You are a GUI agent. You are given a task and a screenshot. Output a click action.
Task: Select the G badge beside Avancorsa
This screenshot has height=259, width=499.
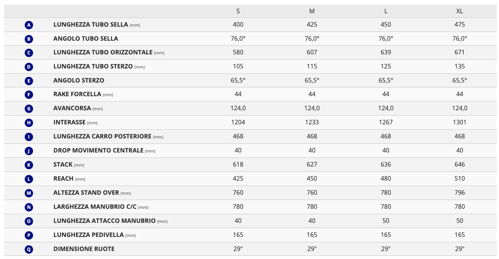29,109
